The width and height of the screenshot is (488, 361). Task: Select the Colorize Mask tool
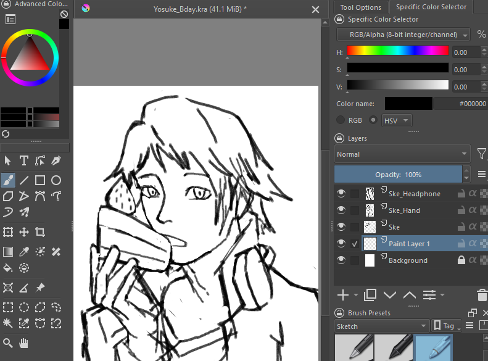point(40,252)
